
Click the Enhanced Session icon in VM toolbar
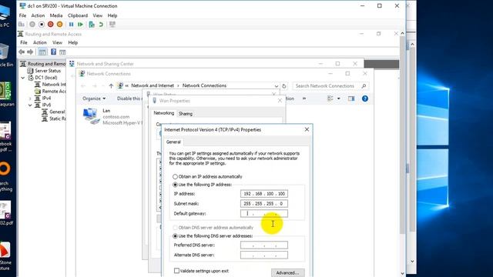(112, 24)
